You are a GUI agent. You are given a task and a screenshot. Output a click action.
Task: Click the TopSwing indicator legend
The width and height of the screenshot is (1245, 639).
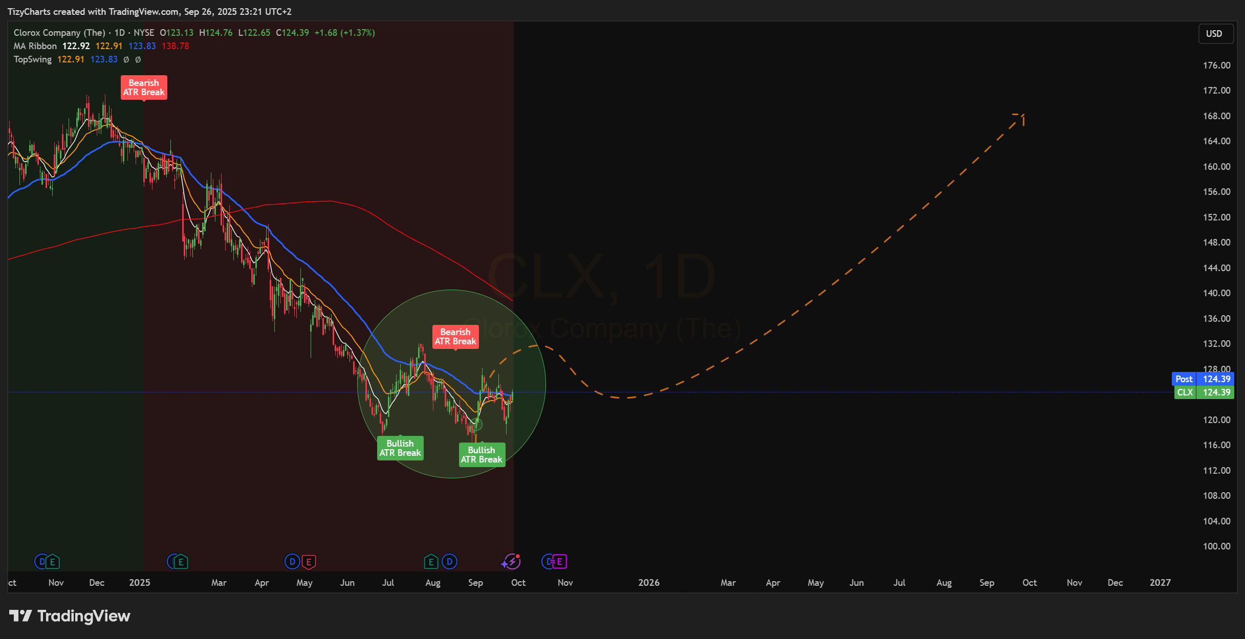[32, 59]
